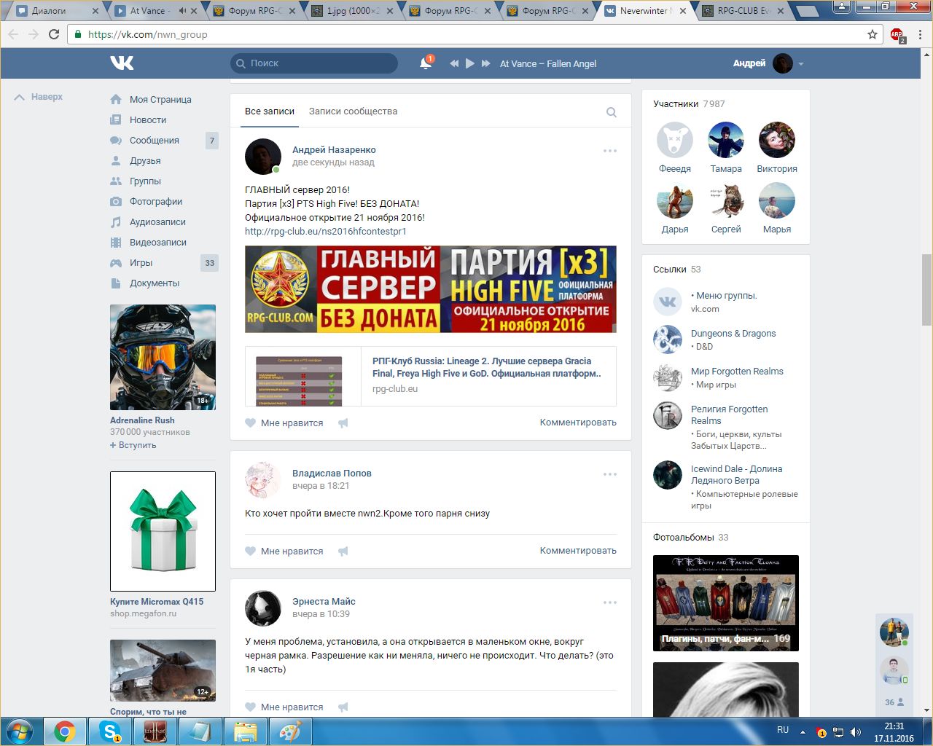Image resolution: width=933 pixels, height=746 pixels.
Task: Open the Меню группы link
Action: [727, 296]
